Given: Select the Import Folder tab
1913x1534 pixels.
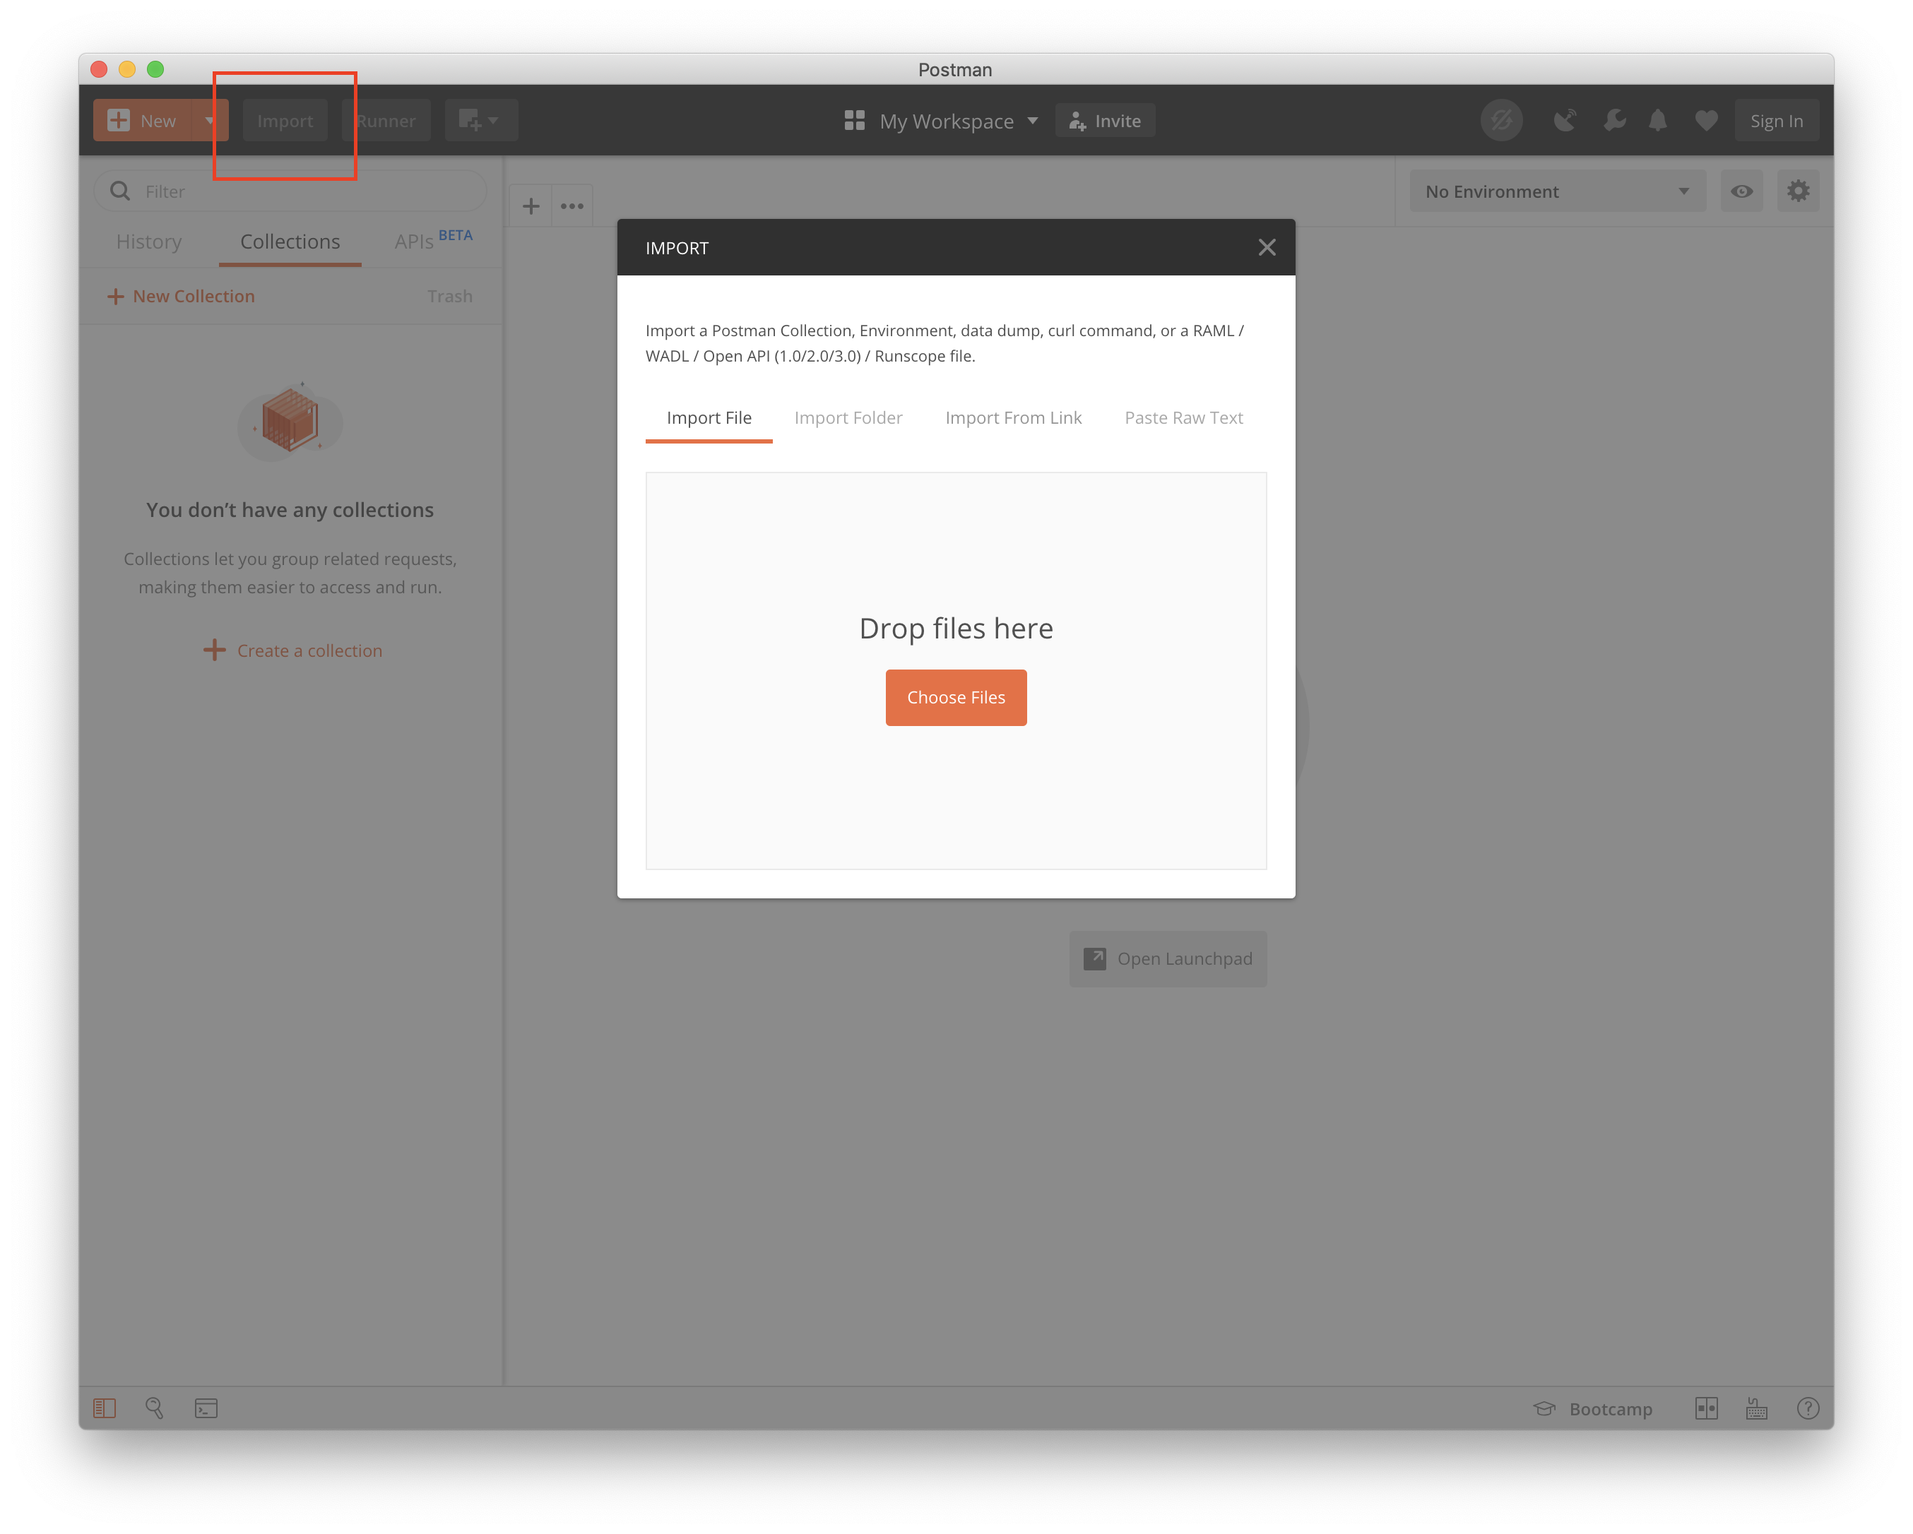Looking at the screenshot, I should pos(848,417).
